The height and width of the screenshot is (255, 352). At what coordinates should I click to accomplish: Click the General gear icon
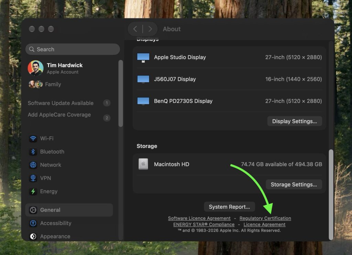pyautogui.click(x=33, y=210)
